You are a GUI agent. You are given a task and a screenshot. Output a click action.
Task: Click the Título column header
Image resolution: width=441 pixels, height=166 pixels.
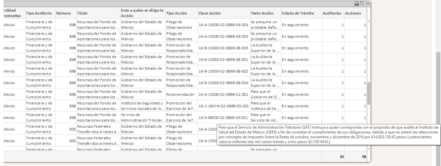(x=82, y=13)
